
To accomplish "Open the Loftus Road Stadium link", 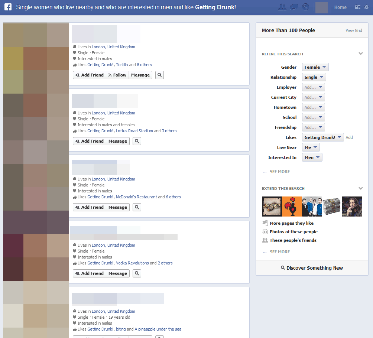I will coord(134,131).
